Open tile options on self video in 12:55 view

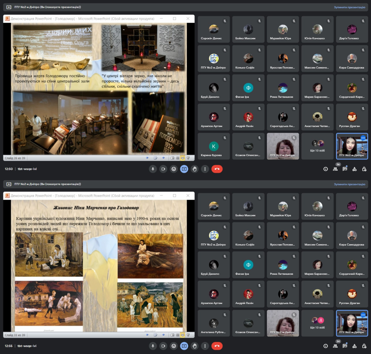363,315
